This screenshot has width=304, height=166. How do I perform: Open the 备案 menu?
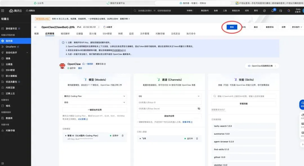[216, 11]
